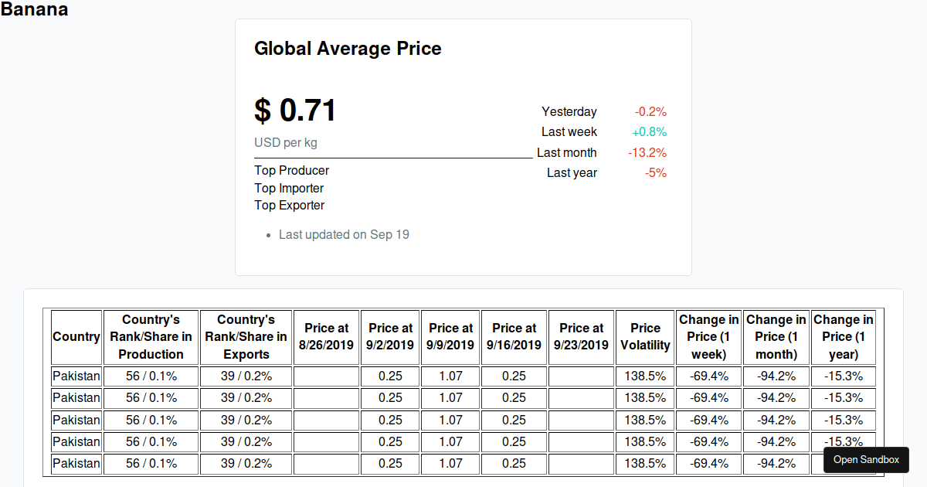Click the Last year -5% value
Image resolution: width=927 pixels, height=487 pixels.
(x=655, y=173)
